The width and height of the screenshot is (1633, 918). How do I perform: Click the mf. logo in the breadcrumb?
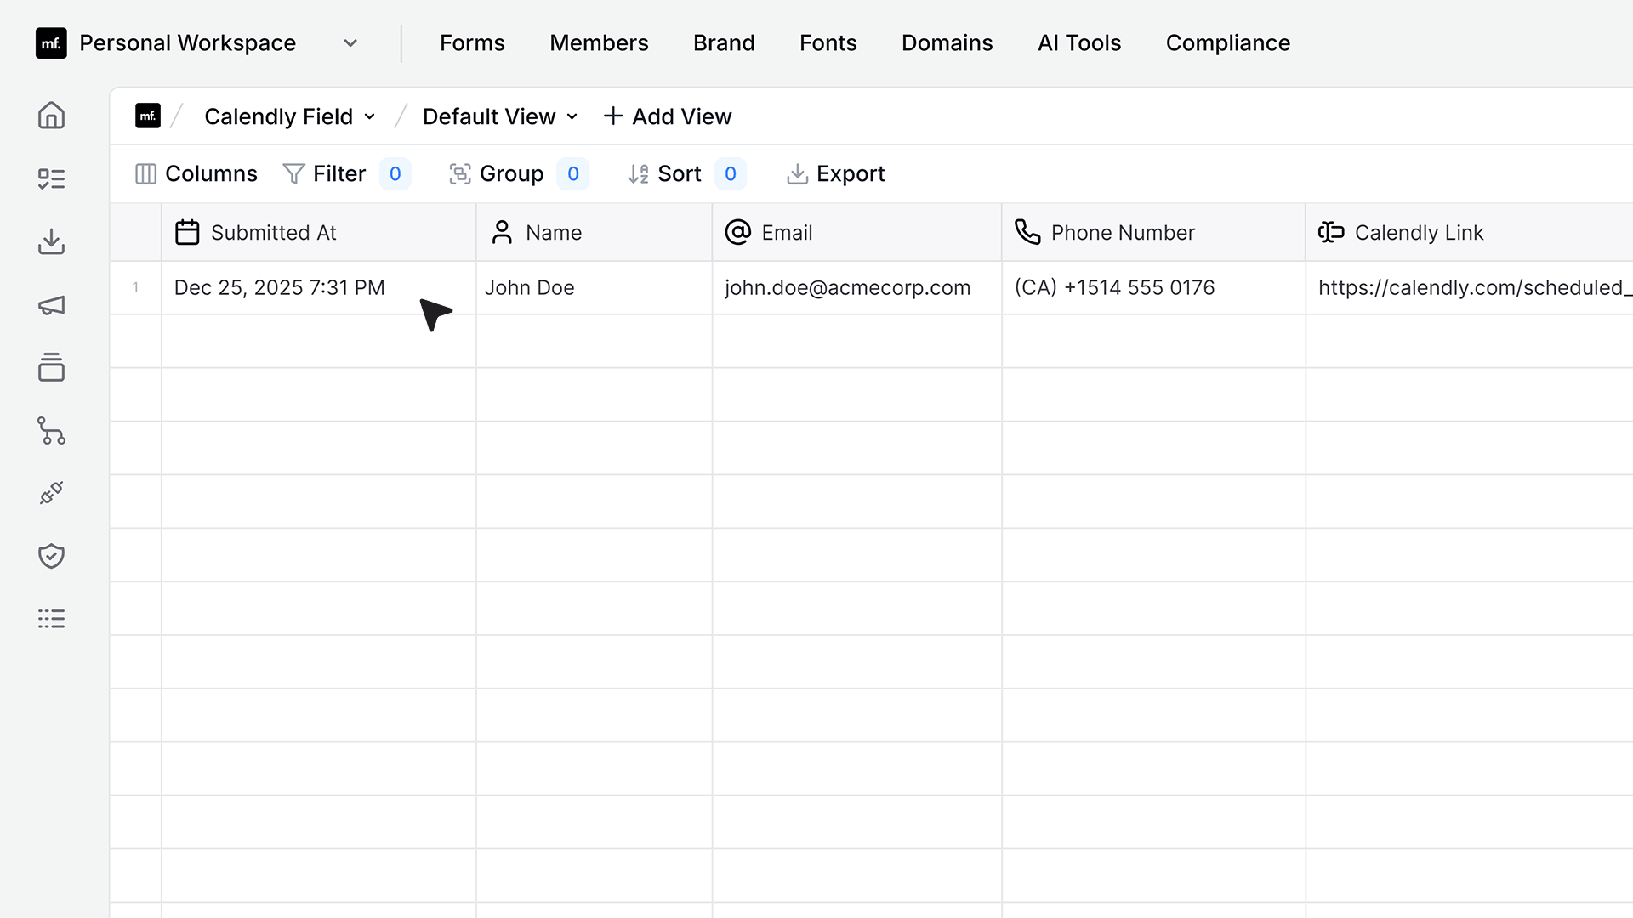click(148, 116)
